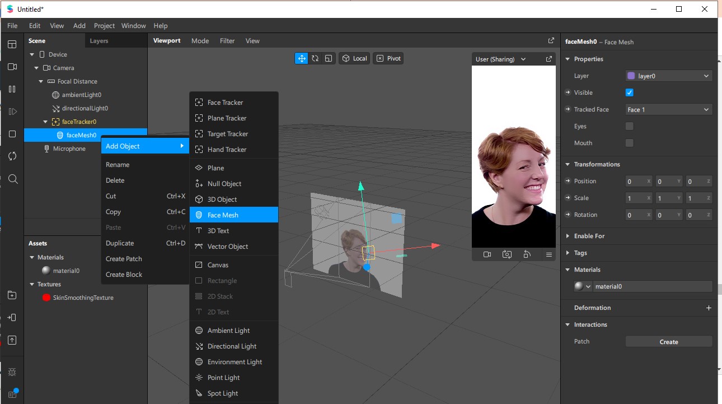Open the File menu
This screenshot has width=722, height=404.
pyautogui.click(x=12, y=26)
